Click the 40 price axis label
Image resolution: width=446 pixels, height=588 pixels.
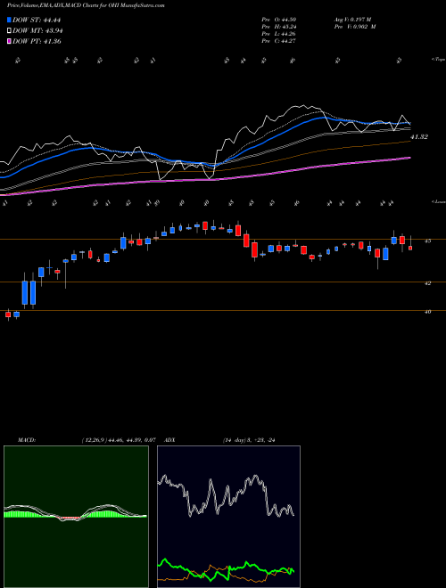click(x=427, y=312)
